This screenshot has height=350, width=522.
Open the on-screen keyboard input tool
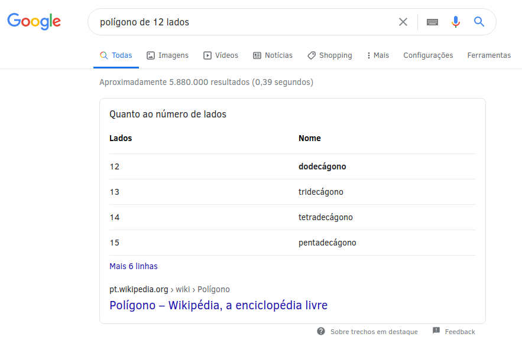(x=432, y=22)
